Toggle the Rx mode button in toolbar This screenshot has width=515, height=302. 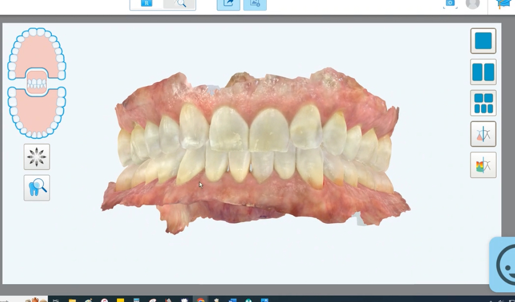(147, 4)
